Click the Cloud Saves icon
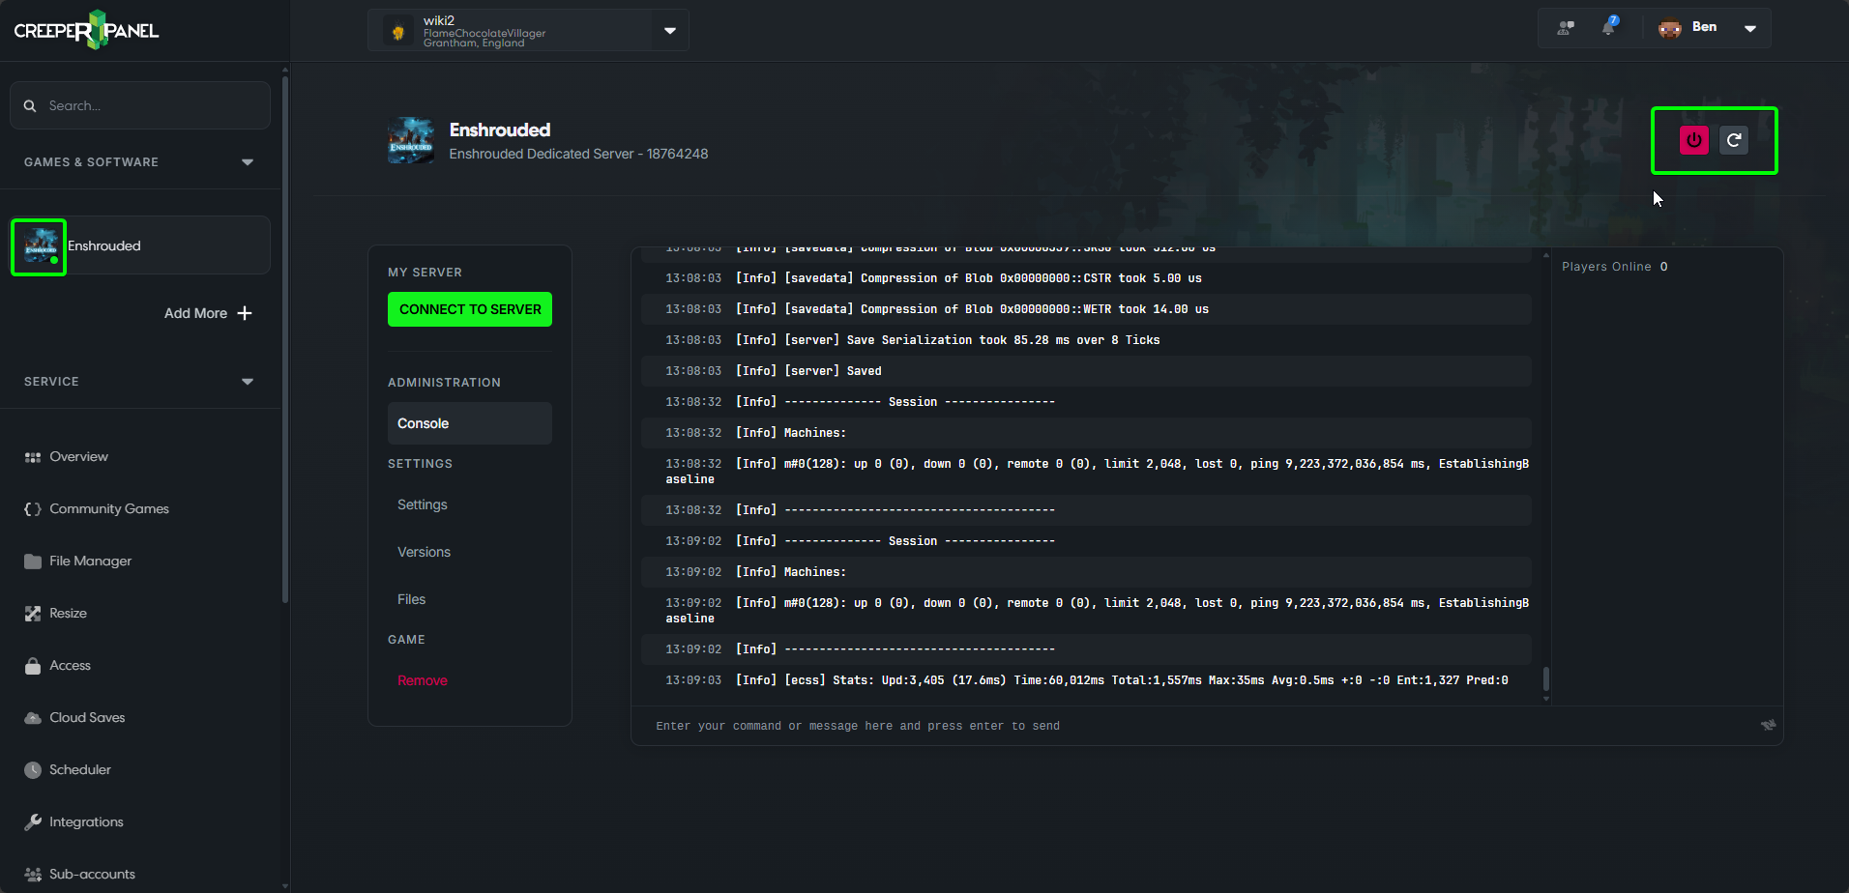Image resolution: width=1849 pixels, height=893 pixels. tap(33, 718)
